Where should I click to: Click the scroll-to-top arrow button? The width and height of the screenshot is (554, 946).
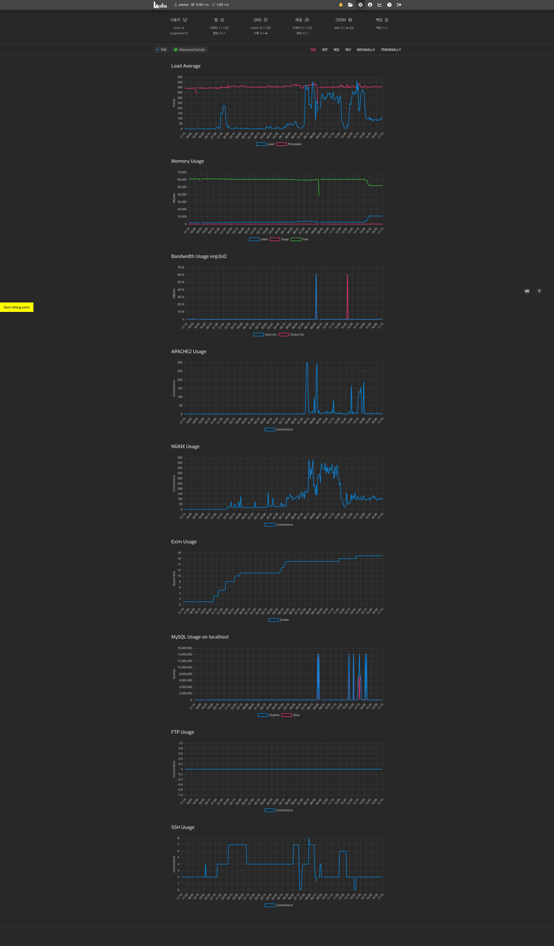(539, 291)
